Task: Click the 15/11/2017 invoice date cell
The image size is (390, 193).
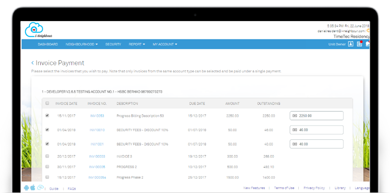Action: 66,116
